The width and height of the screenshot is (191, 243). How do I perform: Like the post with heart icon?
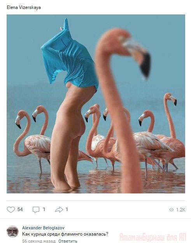tap(11, 209)
